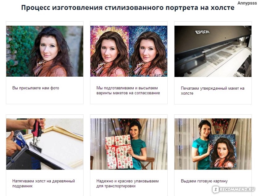Select 'Выдаем готовую картину' caption
This screenshot has height=196, width=258.
204,181
